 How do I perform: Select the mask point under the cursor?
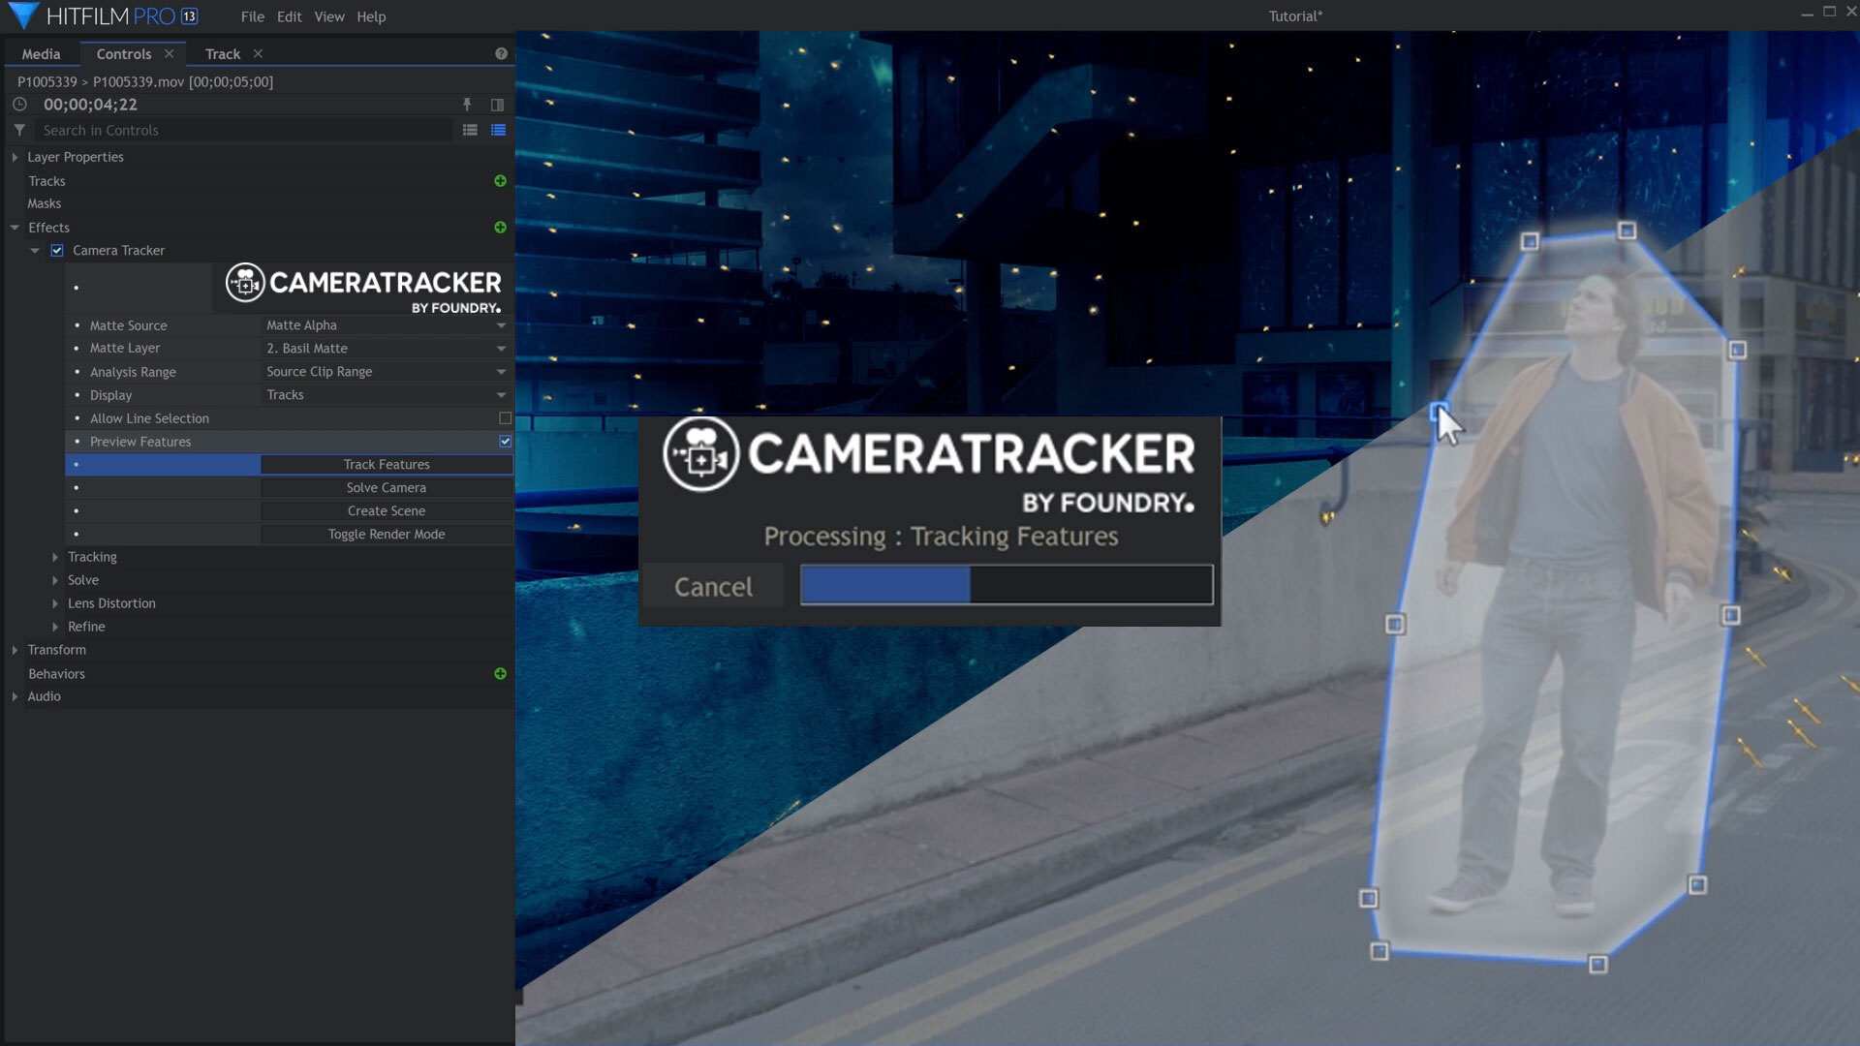click(1439, 412)
